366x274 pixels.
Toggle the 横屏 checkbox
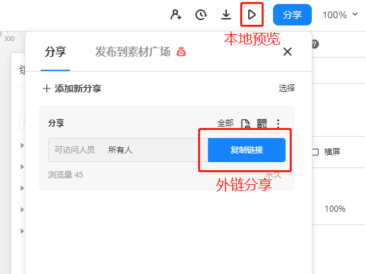coord(316,152)
